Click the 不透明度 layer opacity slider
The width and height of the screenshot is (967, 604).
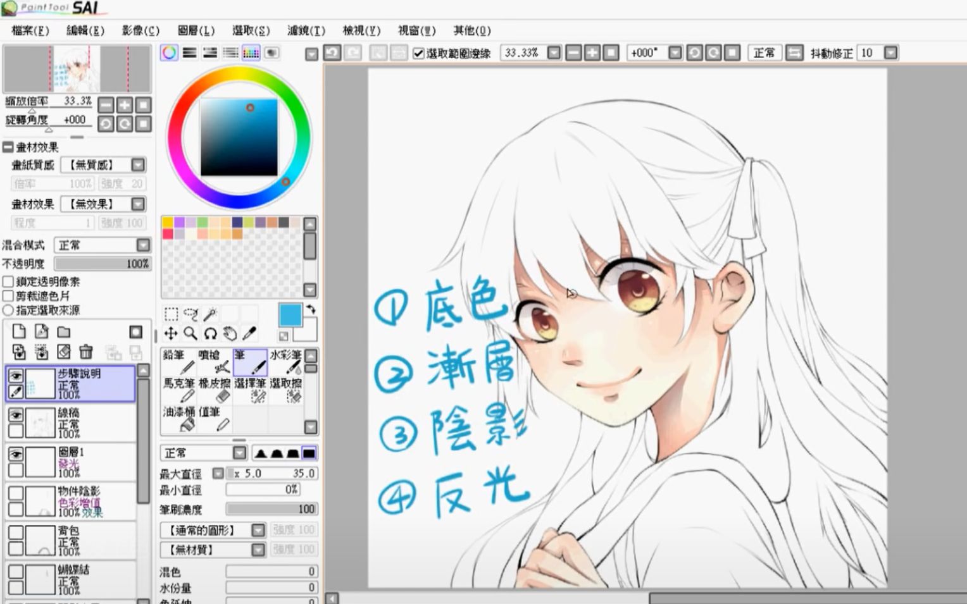click(103, 264)
